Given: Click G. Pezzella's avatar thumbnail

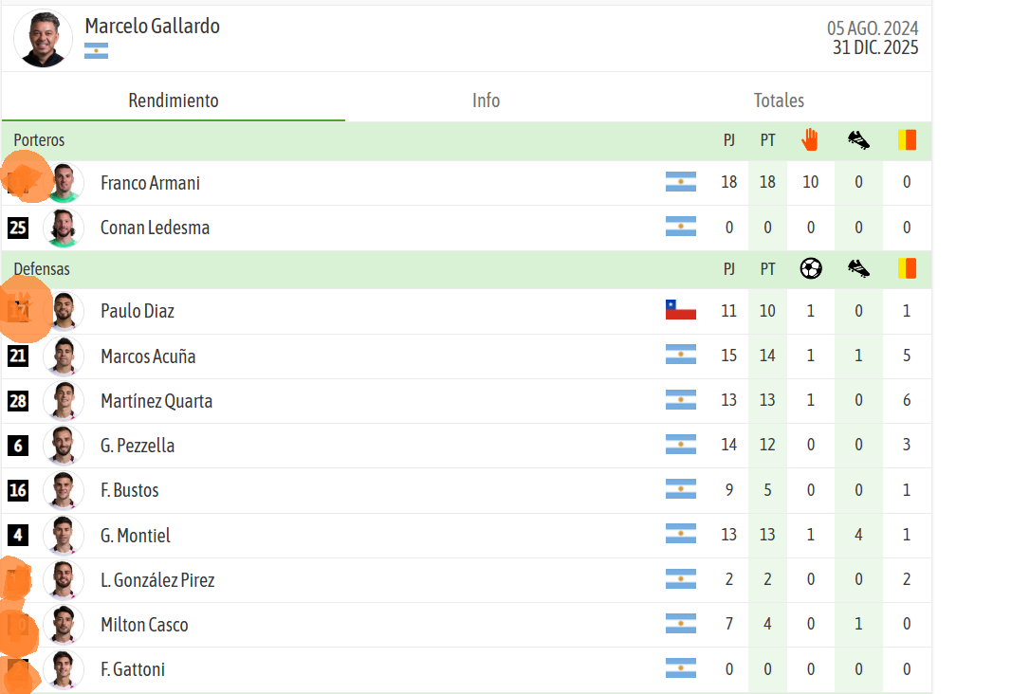Looking at the screenshot, I should pyautogui.click(x=64, y=446).
